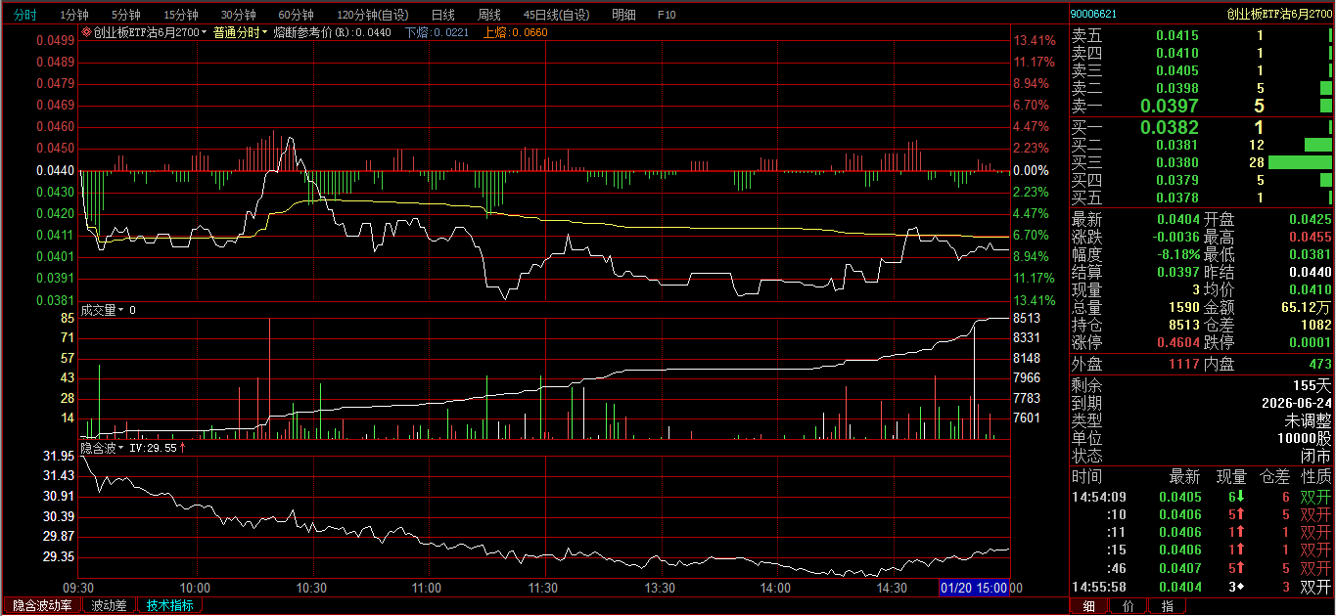Select the 价 price distribution tab
The width and height of the screenshot is (1336, 616).
1128,606
